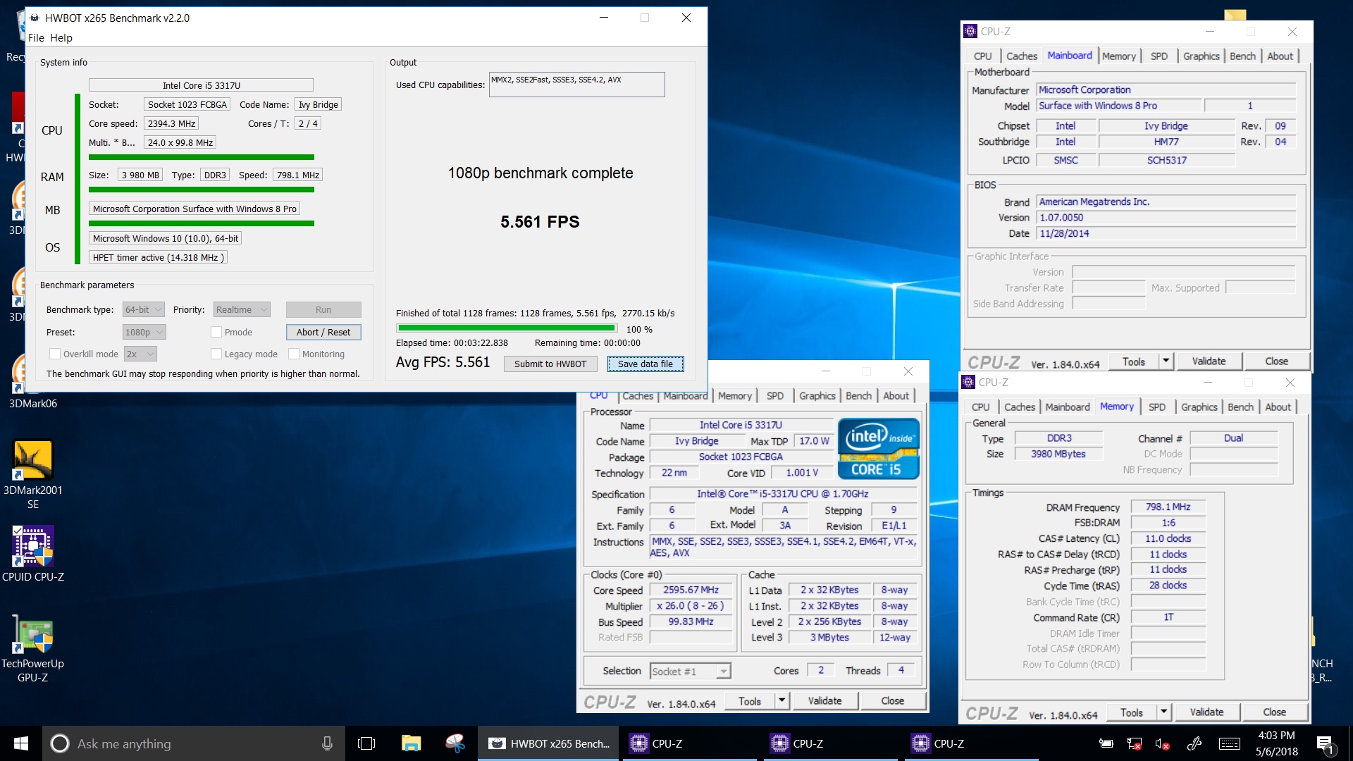1353x761 pixels.
Task: Click the Windows Start button
Action: [x=21, y=743]
